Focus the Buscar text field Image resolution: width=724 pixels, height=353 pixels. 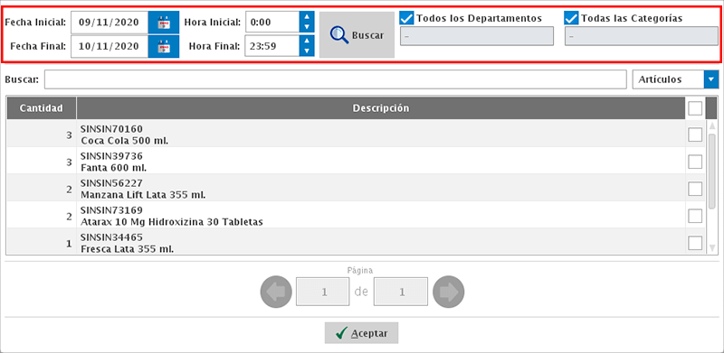(x=335, y=79)
